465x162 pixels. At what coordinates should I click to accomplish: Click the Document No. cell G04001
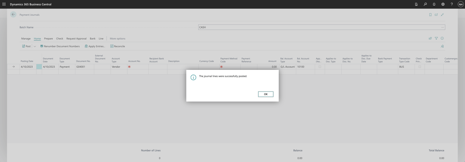[x=84, y=67]
